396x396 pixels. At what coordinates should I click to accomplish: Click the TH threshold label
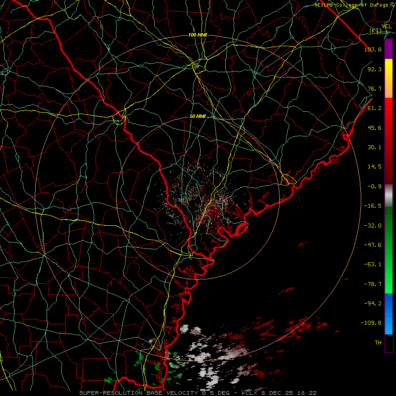click(x=378, y=343)
